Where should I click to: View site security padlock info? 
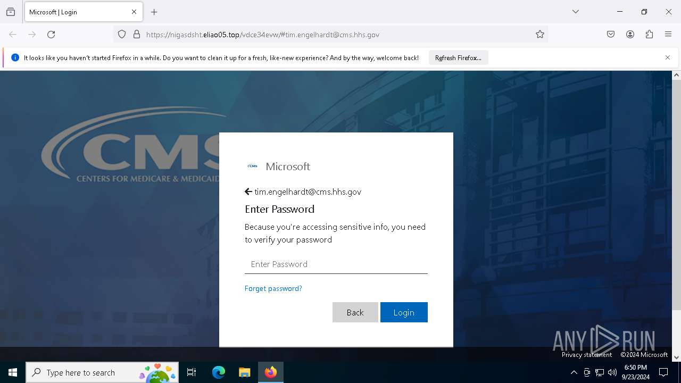(x=137, y=35)
